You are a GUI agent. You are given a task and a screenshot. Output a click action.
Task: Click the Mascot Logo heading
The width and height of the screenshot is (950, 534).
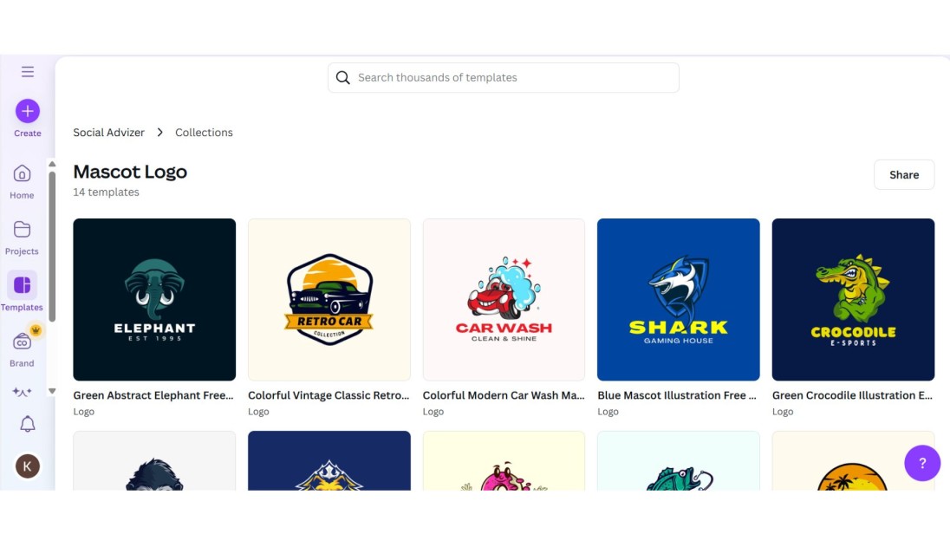coord(130,172)
